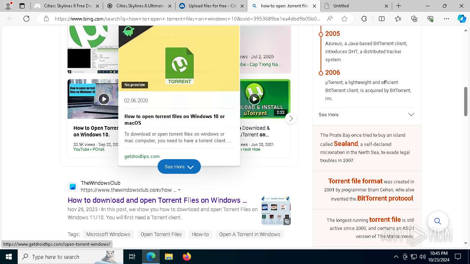Open 'How to download and open Torrent Files' result

157,200
